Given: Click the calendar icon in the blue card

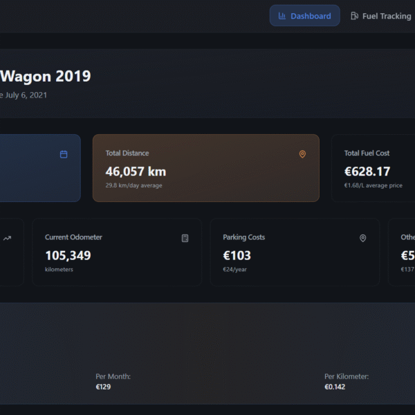Looking at the screenshot, I should (64, 154).
